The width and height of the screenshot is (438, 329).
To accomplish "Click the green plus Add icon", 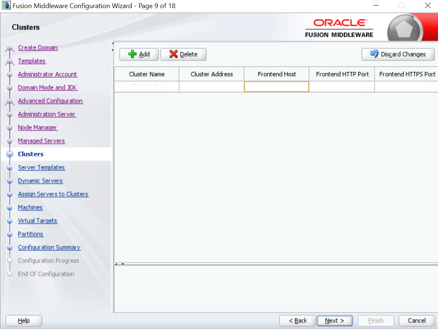I will pos(133,54).
